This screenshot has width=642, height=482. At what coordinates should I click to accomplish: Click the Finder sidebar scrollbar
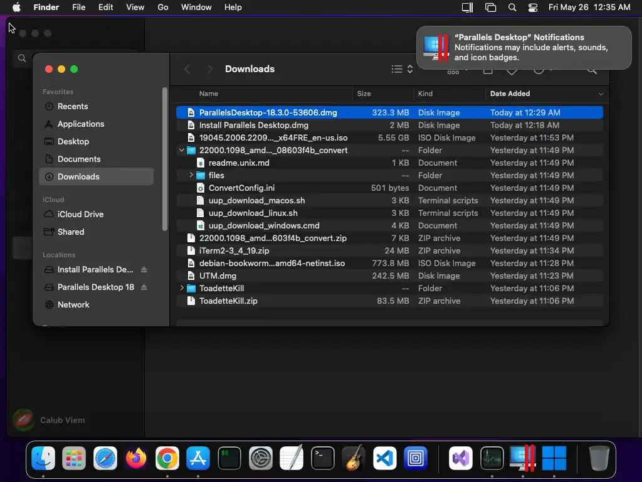tap(165, 159)
